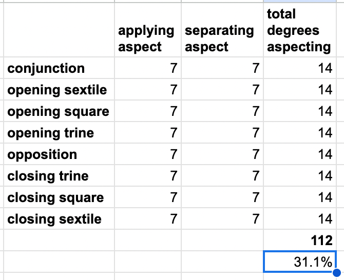Click conjunction's applying aspect value 7
344x280 pixels.
147,68
